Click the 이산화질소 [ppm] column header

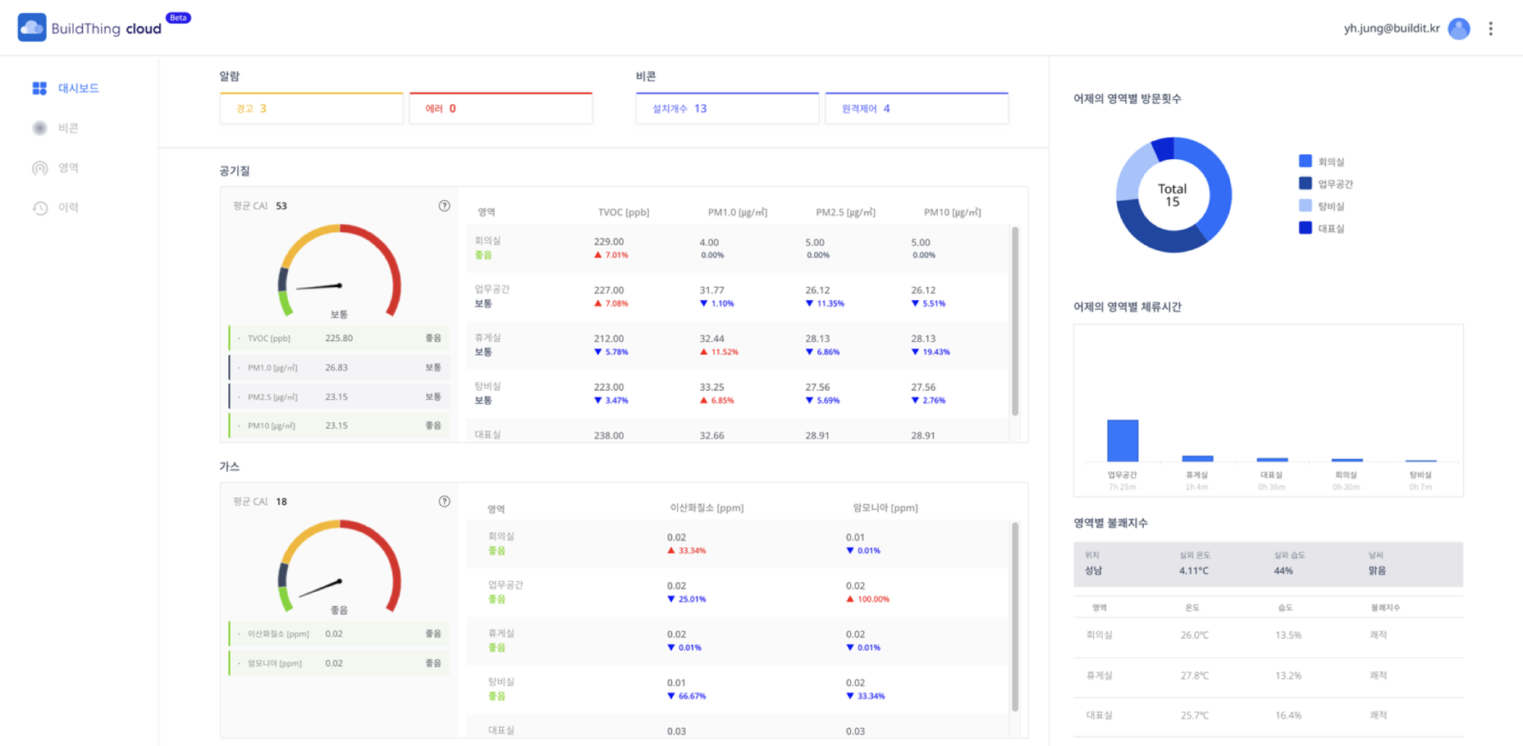(x=707, y=508)
